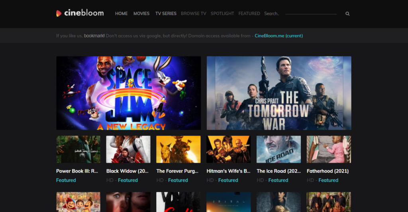Open the FEATURED menu item
This screenshot has width=408, height=212.
pyautogui.click(x=249, y=14)
